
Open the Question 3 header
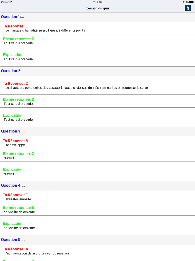[97, 131]
